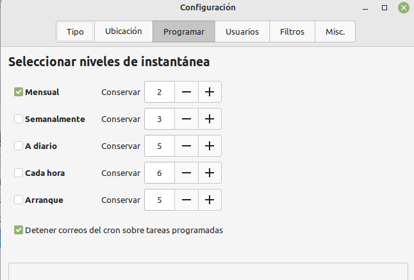Open the Filtros tab
Viewport: 414px width, 280px height.
[292, 31]
